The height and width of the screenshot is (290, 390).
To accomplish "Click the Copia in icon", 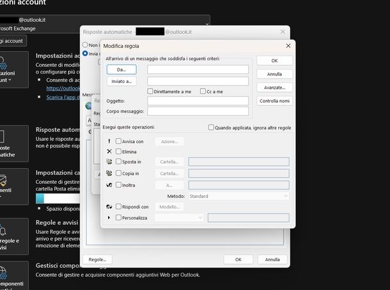I will (109, 173).
